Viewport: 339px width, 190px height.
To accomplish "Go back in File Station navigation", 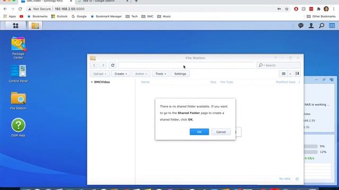I will 94,65.
